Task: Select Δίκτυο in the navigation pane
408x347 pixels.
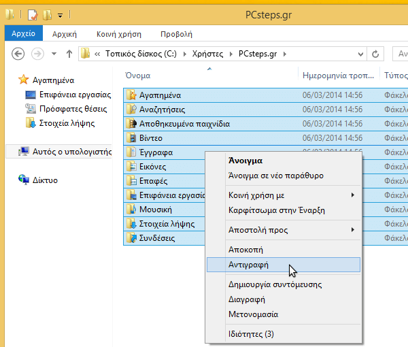Action: (x=45, y=180)
